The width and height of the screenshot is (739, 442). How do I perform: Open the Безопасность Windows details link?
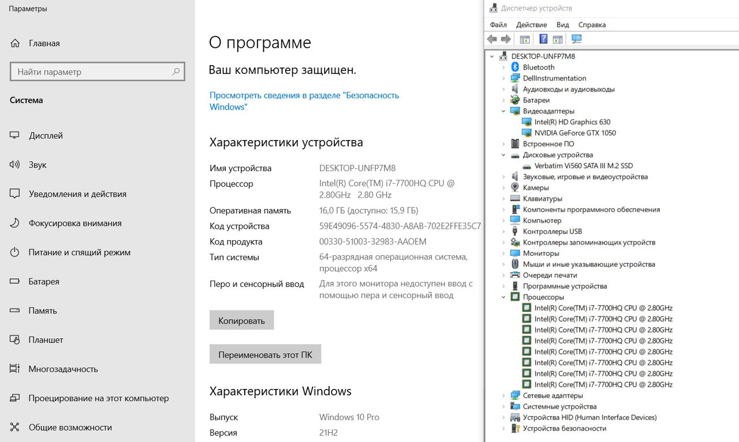[304, 101]
